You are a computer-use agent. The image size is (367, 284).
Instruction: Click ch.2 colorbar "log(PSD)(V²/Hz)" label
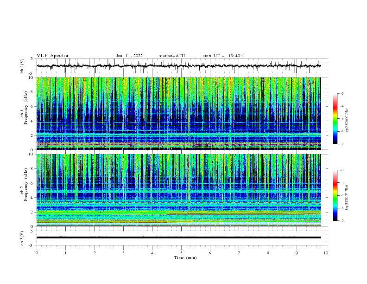pyautogui.click(x=347, y=198)
